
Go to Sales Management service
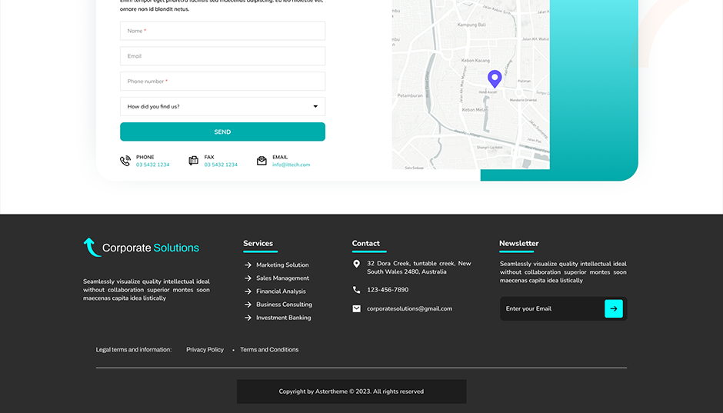(282, 278)
